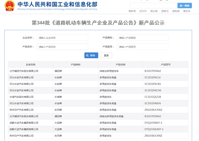This screenshot has height=141, width=199.
Task: Select the row with model BJ1037EVMA2 纯电动多用途货车
Action: coord(98,71)
